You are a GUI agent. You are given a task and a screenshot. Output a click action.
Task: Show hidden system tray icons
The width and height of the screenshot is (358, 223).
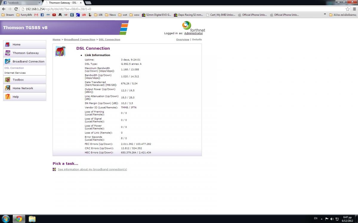[x=321, y=219]
